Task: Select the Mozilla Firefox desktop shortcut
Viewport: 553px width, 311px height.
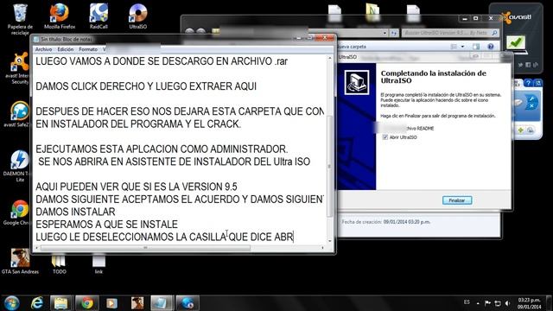Action: [60, 16]
